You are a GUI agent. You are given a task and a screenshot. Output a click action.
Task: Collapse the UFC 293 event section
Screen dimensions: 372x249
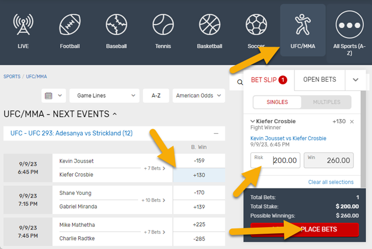(216, 133)
